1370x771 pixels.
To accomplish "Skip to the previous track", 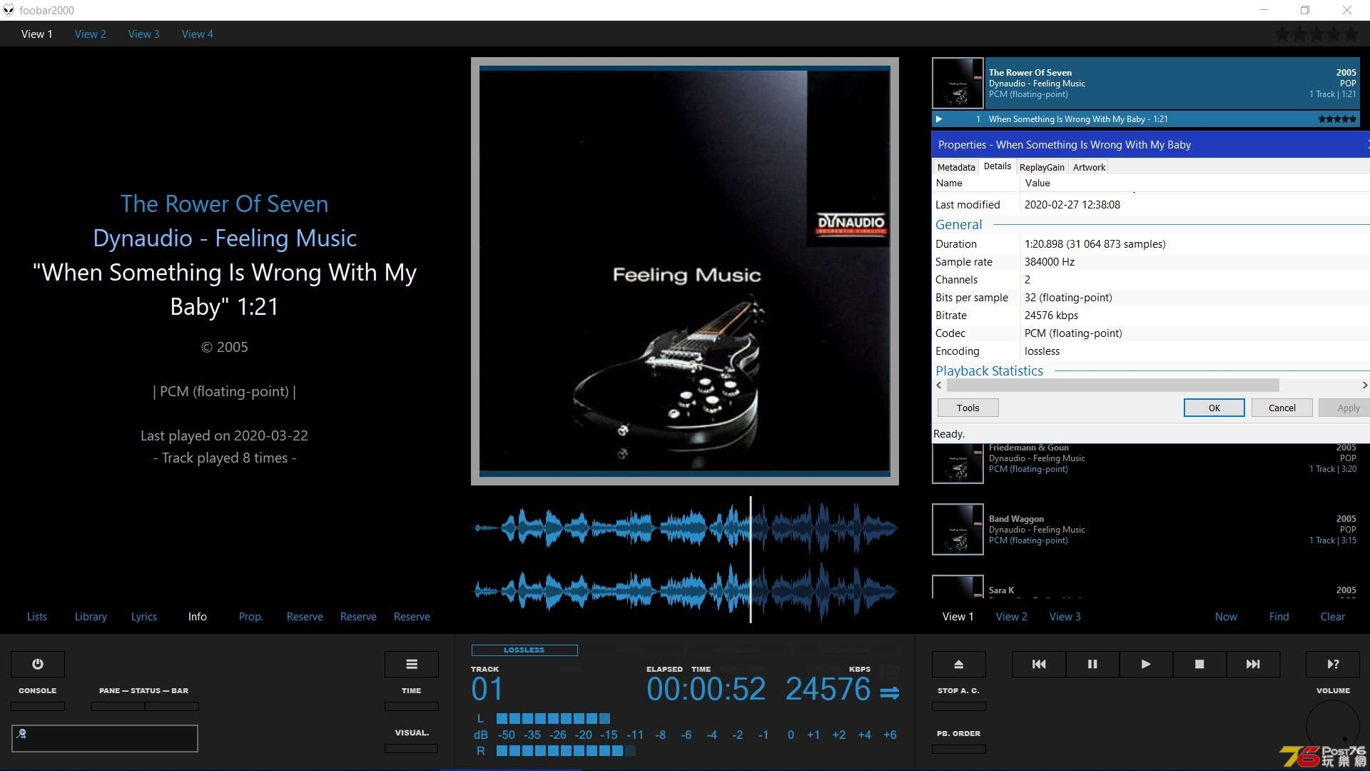I will [x=1039, y=664].
